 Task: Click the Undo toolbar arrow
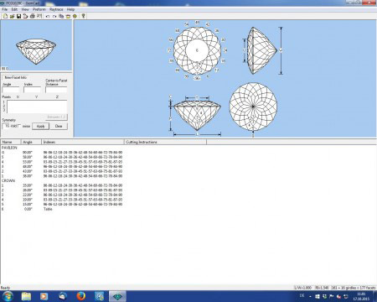coord(48,16)
